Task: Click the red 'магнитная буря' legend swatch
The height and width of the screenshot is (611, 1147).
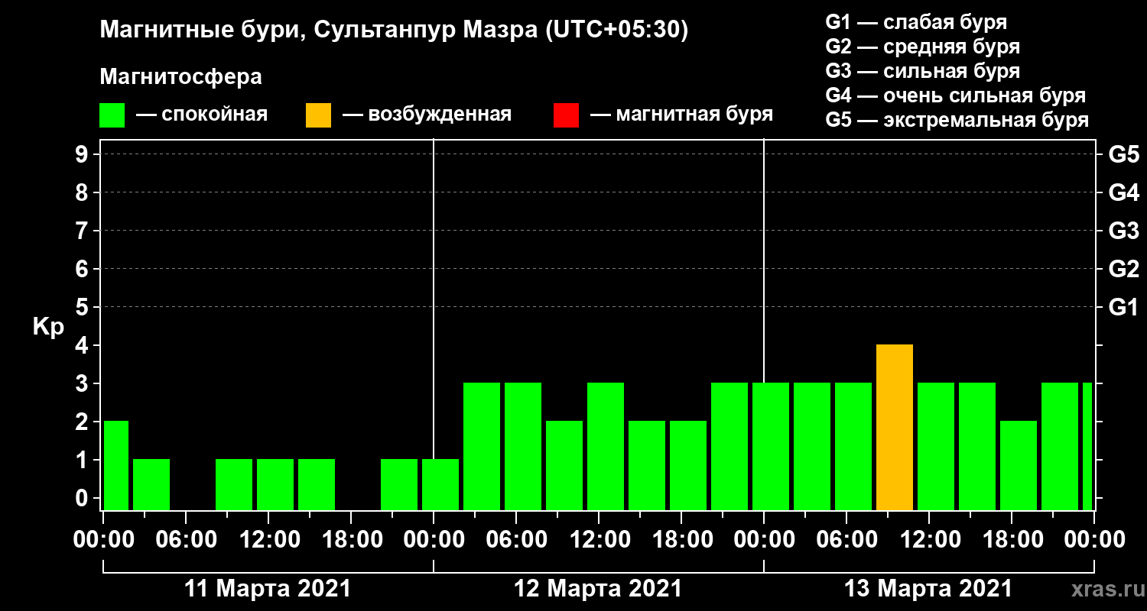Action: 566,115
